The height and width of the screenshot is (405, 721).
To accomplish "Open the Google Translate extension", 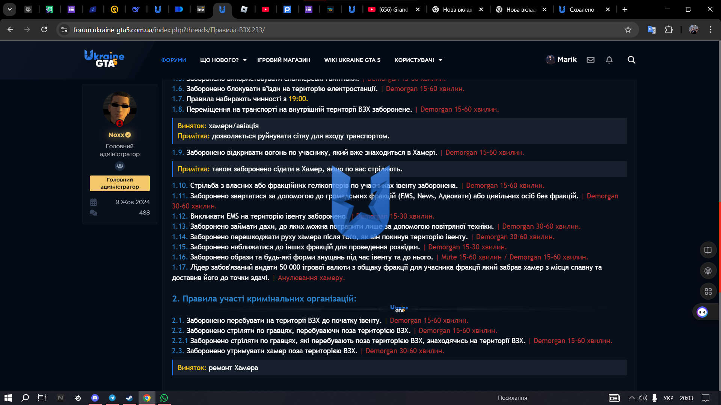I will pos(652,30).
